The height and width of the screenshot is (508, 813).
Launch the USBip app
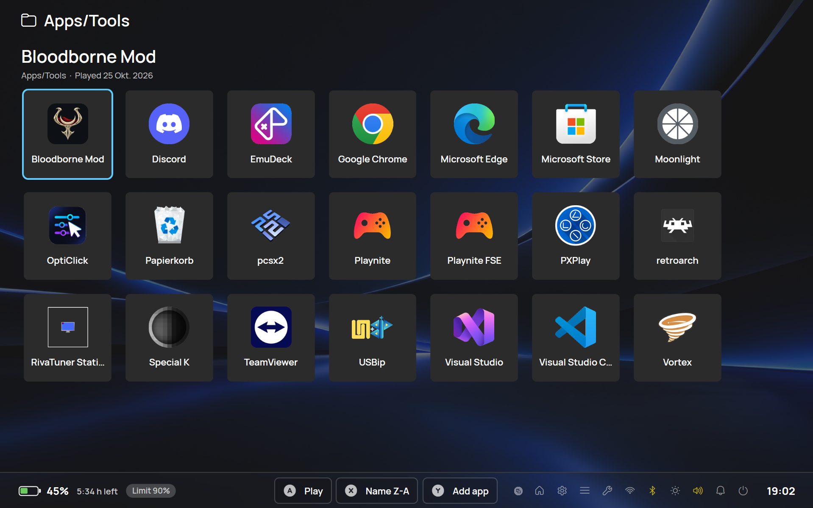click(373, 338)
